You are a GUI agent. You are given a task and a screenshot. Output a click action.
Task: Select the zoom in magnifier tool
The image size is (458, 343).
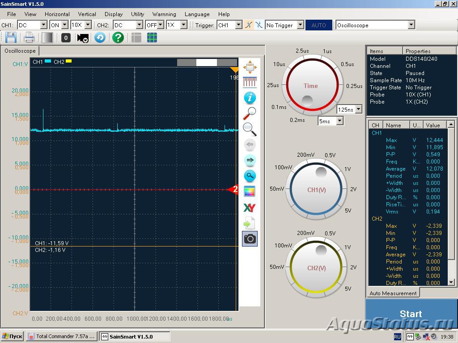pos(250,113)
